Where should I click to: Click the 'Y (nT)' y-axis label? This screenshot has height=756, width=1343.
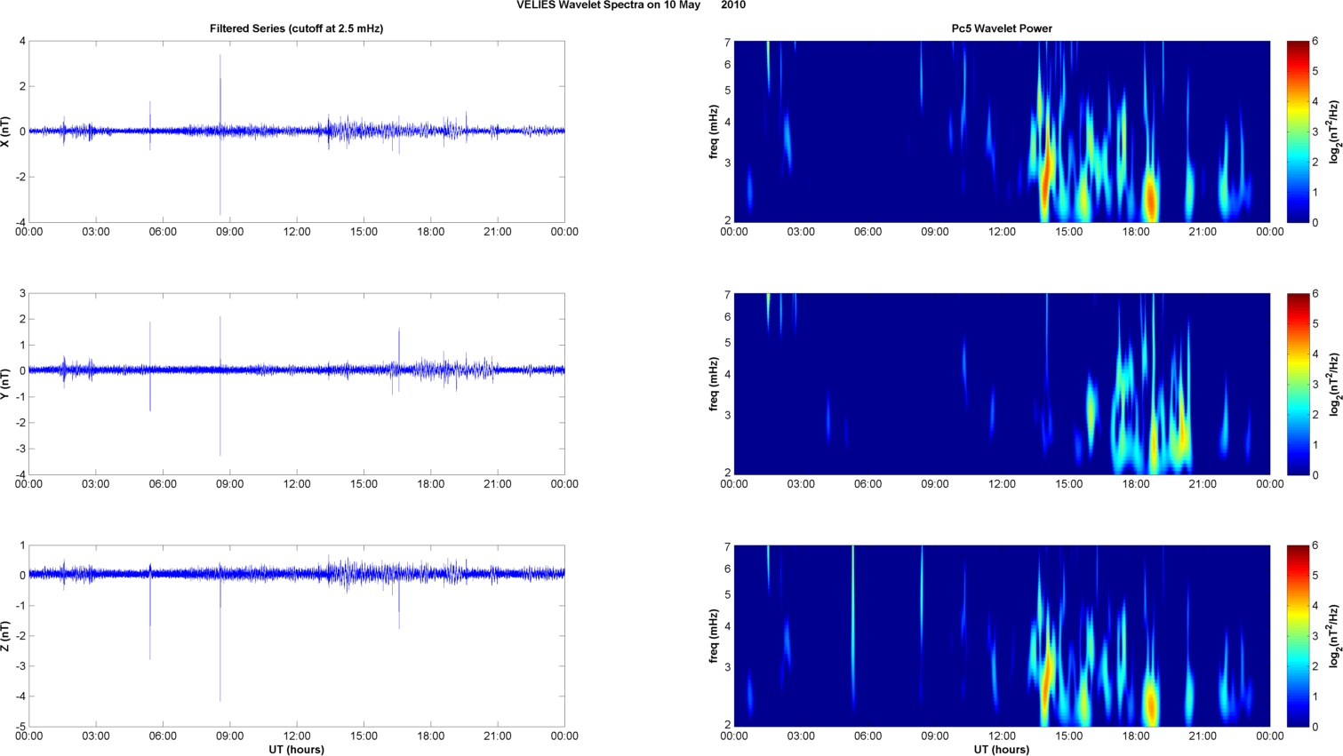tap(6, 384)
